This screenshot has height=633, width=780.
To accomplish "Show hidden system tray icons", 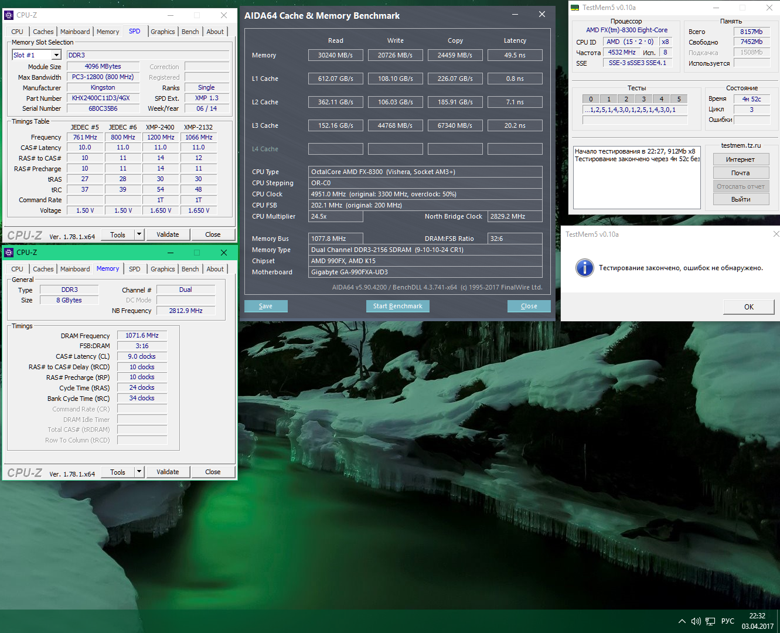I will pyautogui.click(x=682, y=621).
